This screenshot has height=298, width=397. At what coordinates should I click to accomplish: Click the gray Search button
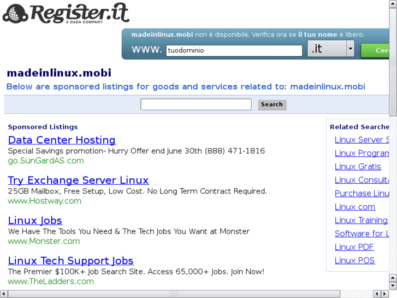point(272,104)
